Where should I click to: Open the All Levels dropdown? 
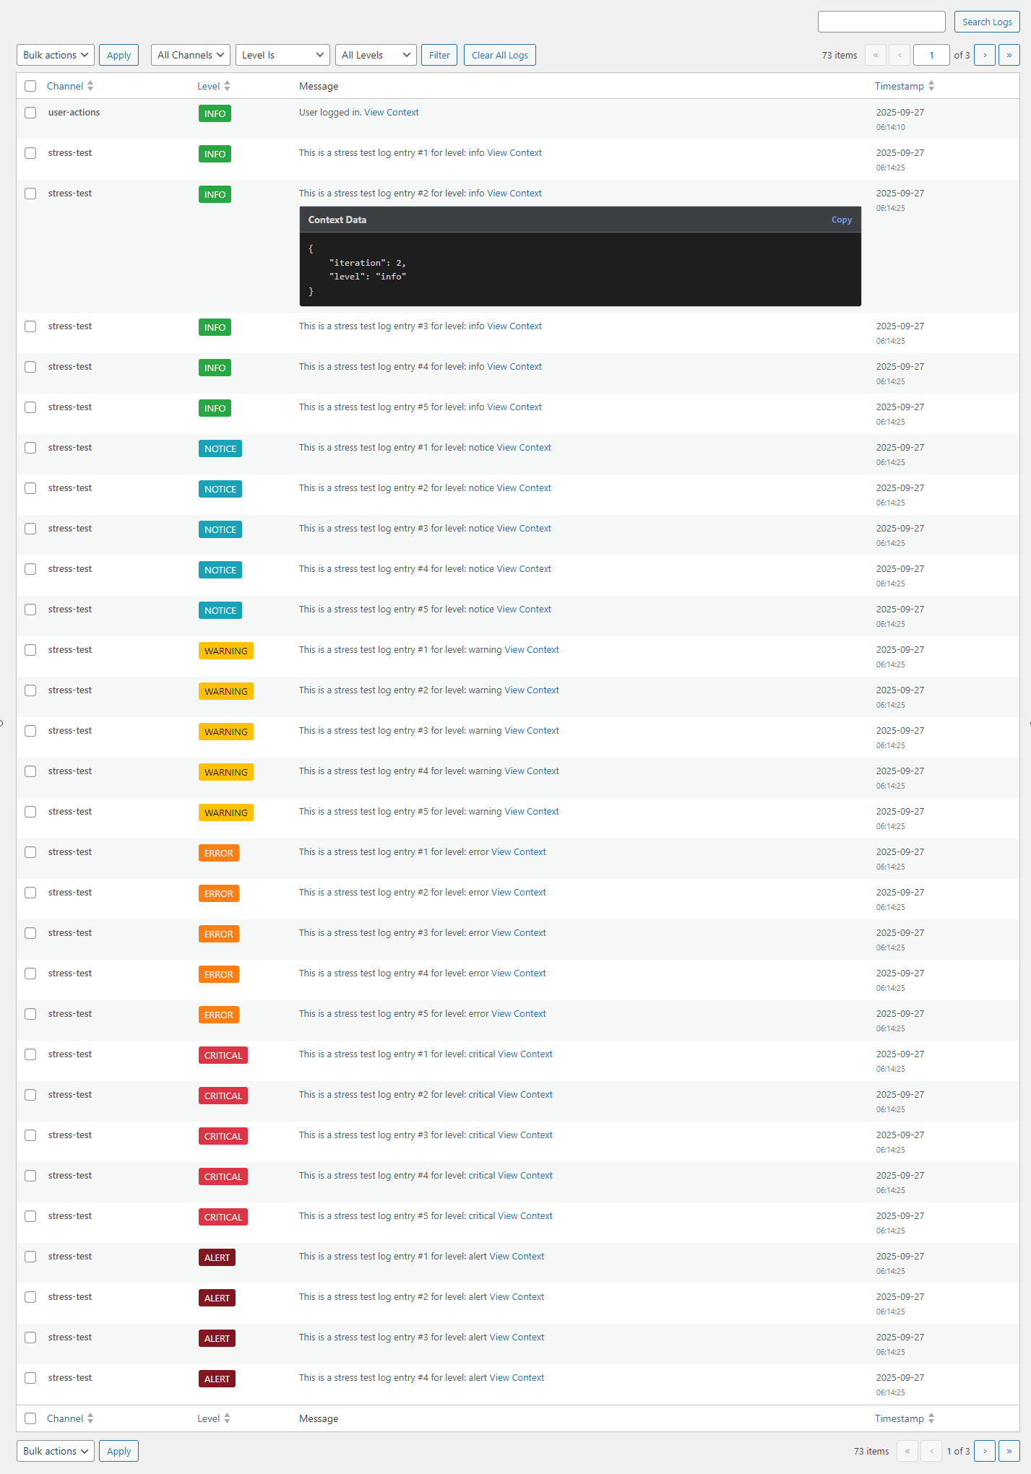point(376,55)
